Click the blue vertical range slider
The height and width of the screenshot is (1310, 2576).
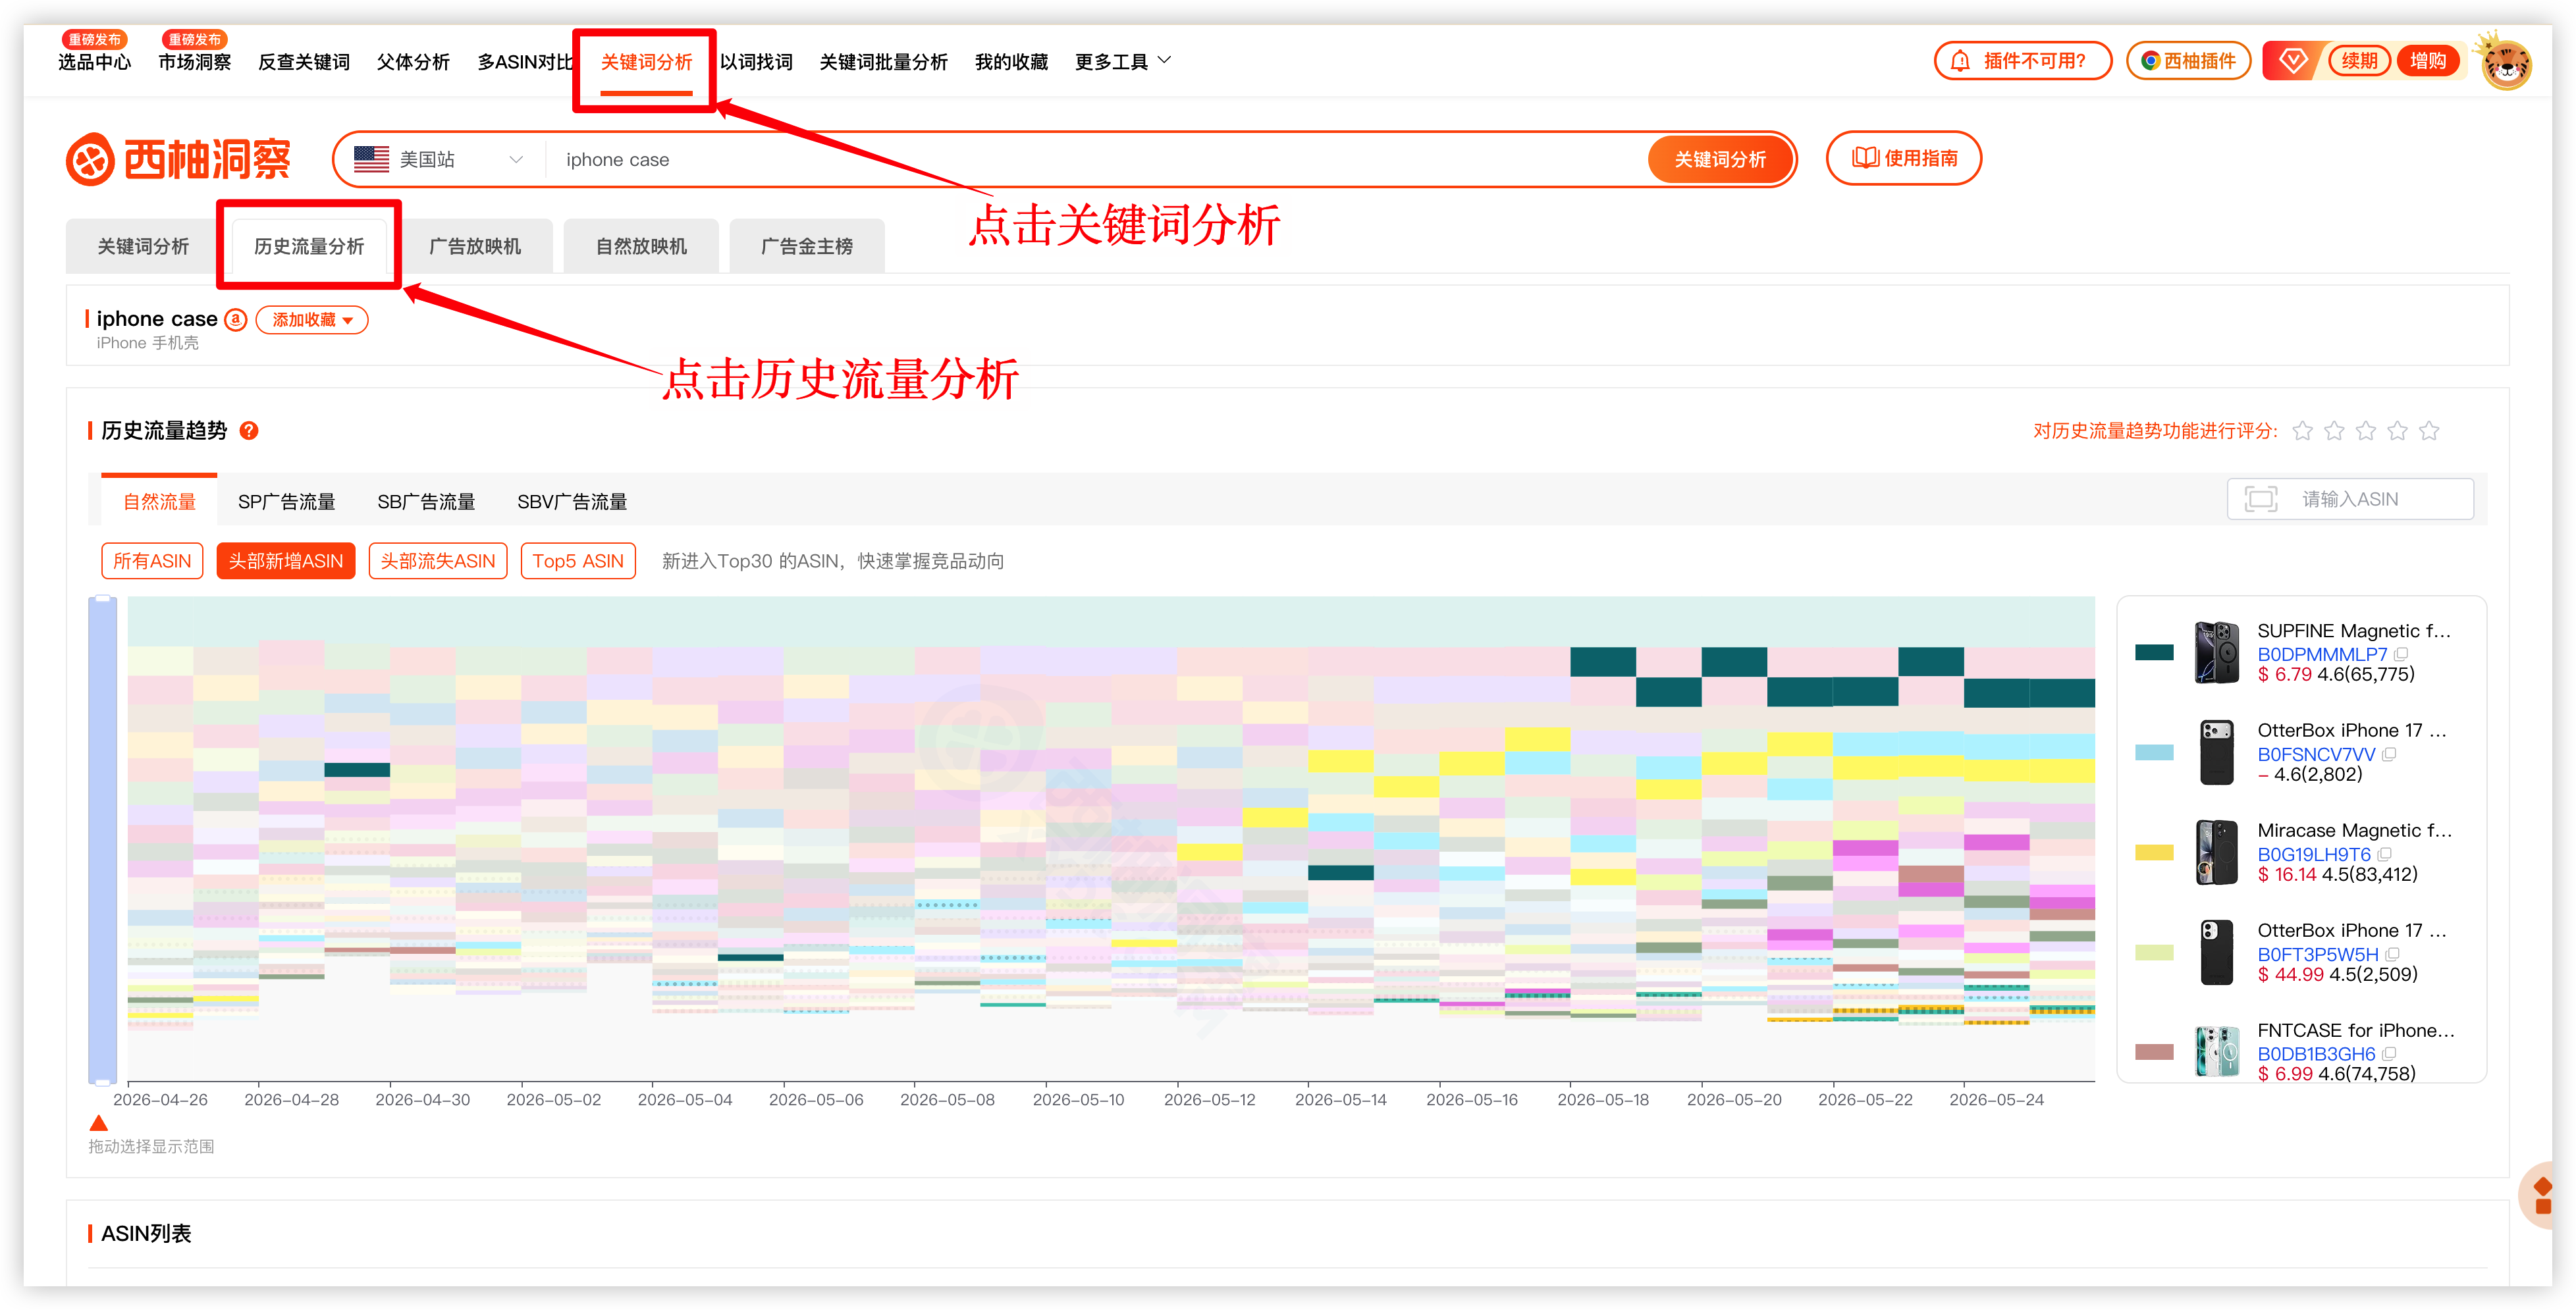tap(102, 840)
